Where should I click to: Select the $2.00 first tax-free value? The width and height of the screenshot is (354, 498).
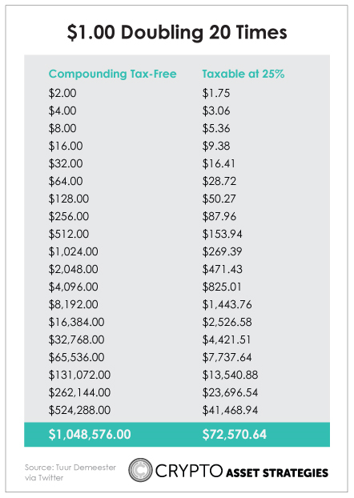pos(62,93)
